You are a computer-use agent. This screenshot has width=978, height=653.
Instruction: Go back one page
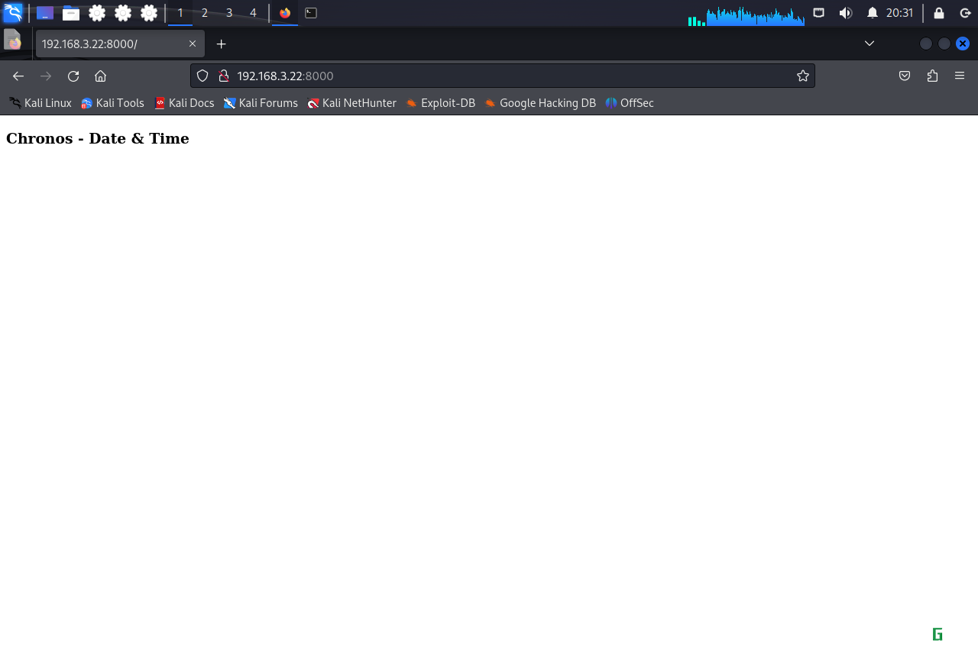[x=18, y=76]
